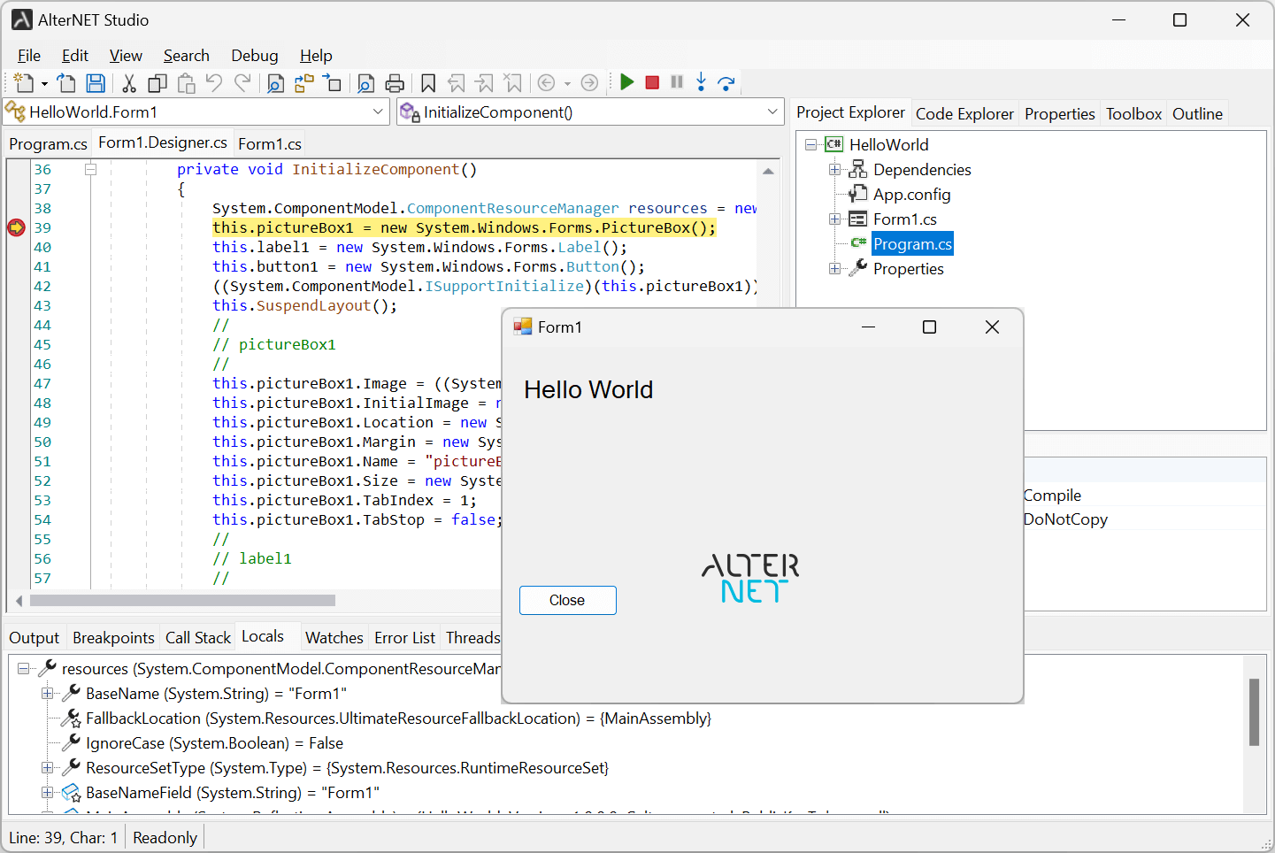Click the editor horizontal scrollbar thumb
1275x853 pixels.
182,600
